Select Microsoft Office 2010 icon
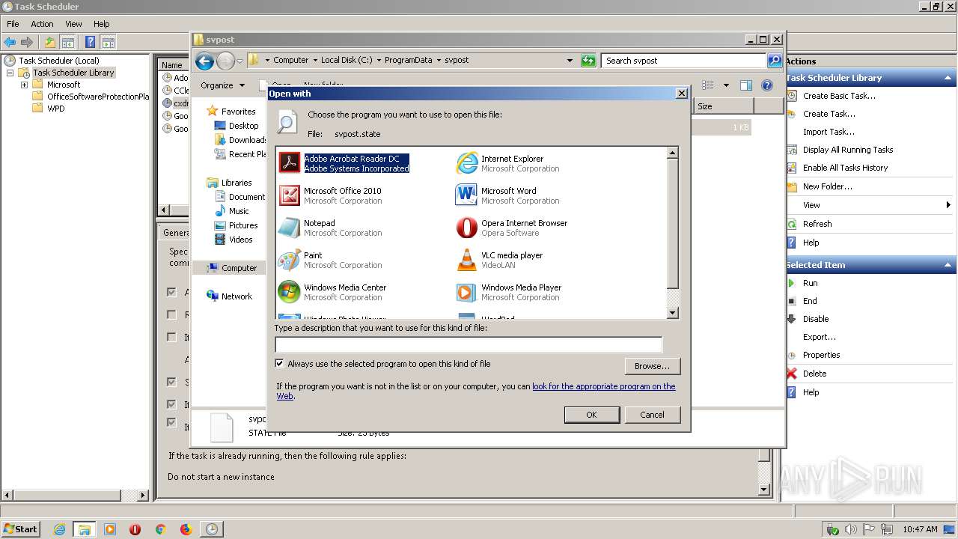This screenshot has height=539, width=958. pyautogui.click(x=290, y=195)
